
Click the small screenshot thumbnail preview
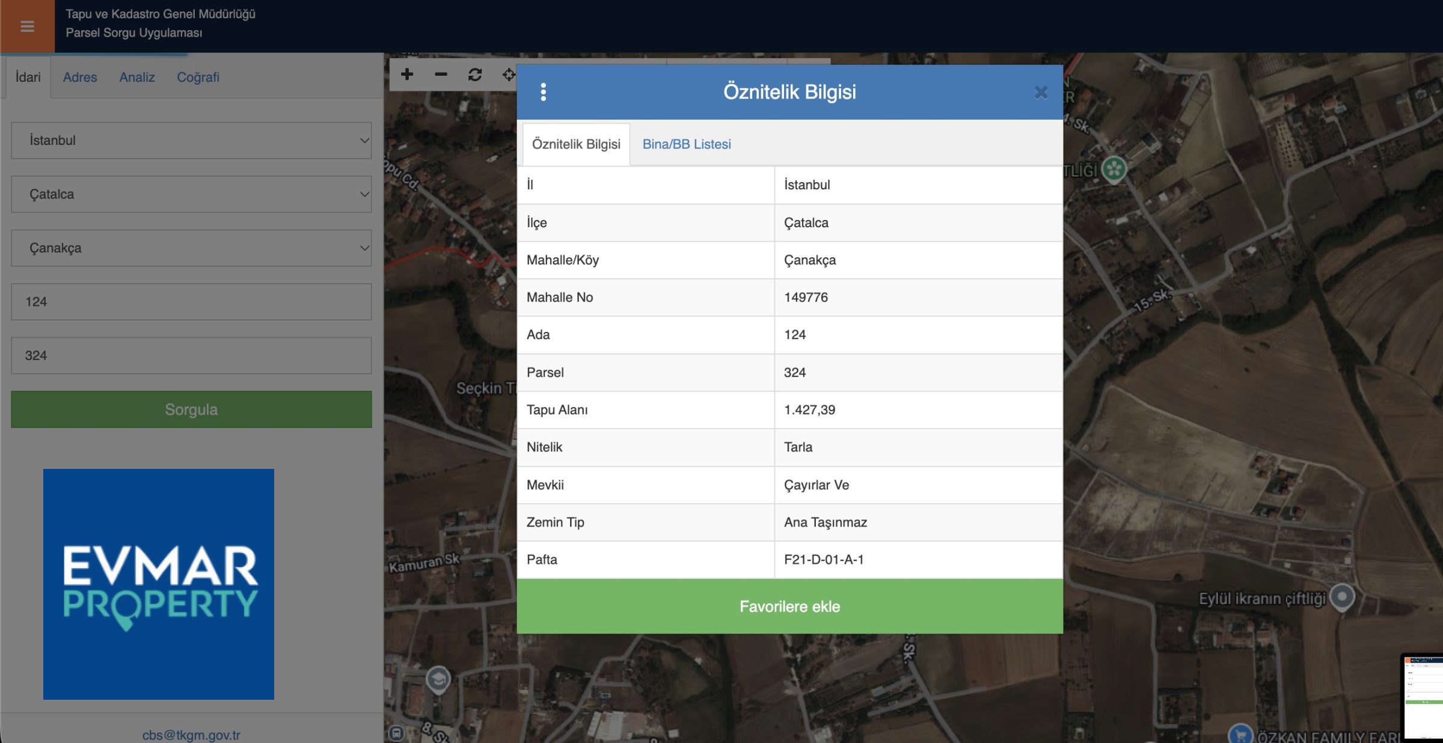pyautogui.click(x=1423, y=697)
